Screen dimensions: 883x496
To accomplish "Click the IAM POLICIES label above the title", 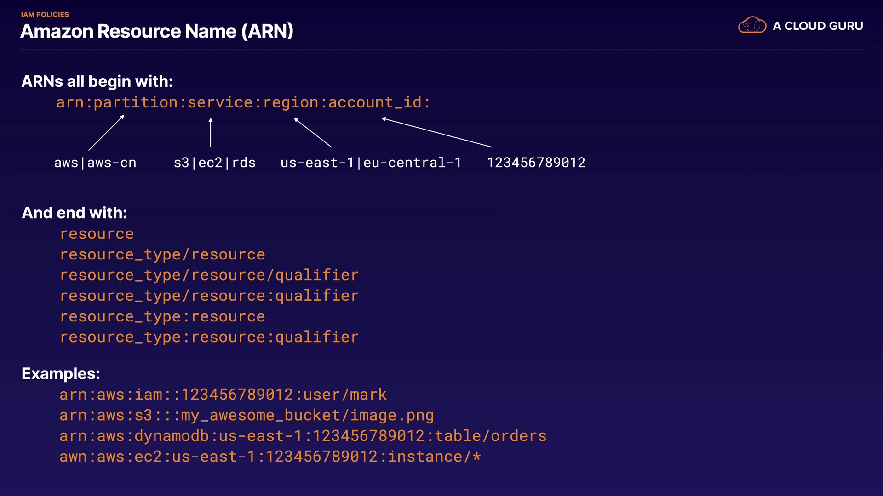I will click(x=45, y=15).
